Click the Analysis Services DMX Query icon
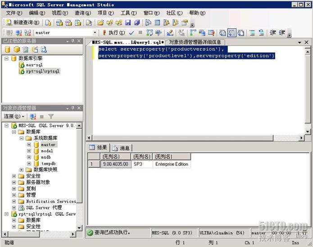This screenshot has width=313, height=247. [68, 23]
